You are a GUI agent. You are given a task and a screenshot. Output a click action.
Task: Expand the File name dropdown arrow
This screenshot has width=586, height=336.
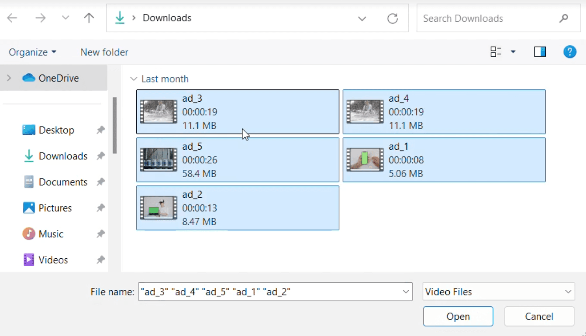406,291
